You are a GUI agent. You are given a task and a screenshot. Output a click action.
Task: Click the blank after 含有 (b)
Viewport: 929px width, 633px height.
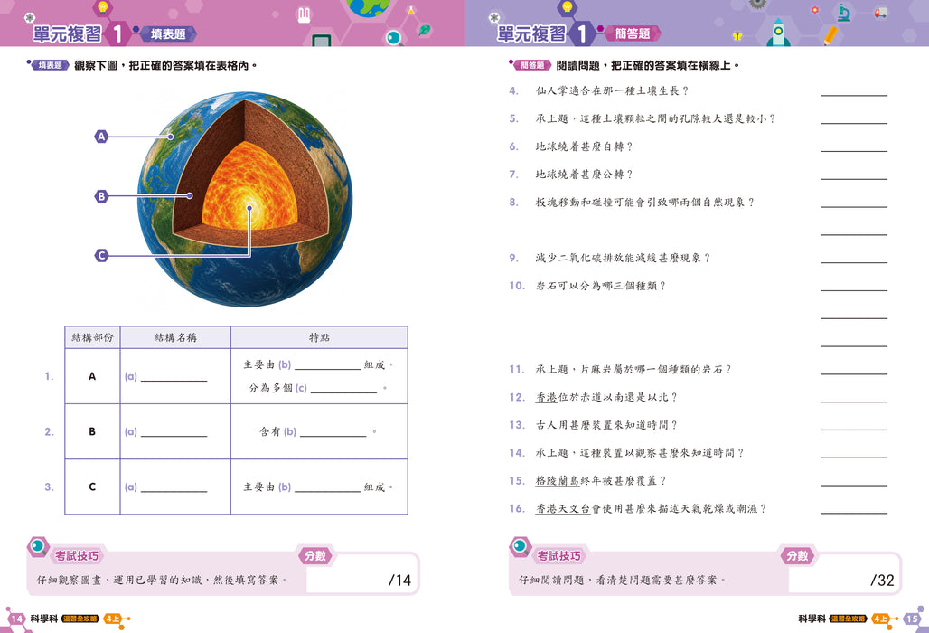(x=333, y=432)
